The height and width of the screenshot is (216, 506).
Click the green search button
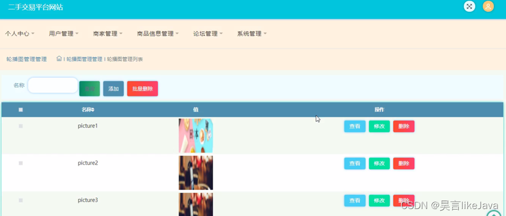(90, 89)
